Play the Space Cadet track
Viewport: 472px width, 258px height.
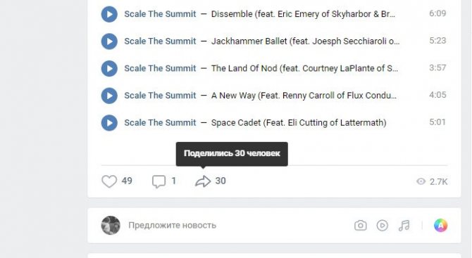click(x=109, y=123)
